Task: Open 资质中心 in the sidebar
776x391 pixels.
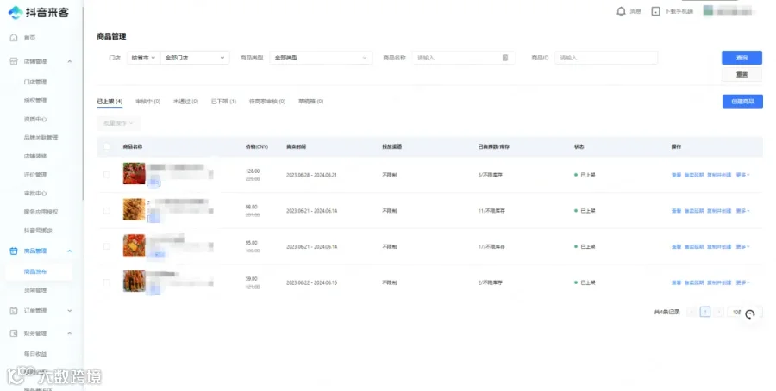Action: [35, 119]
